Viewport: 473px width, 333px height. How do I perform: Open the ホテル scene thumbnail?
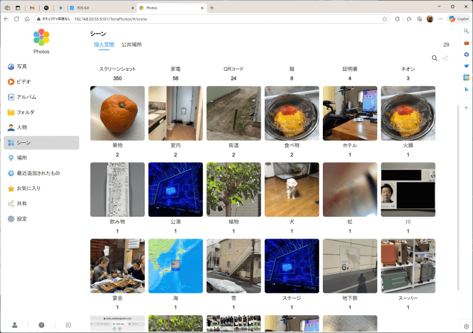(x=350, y=113)
